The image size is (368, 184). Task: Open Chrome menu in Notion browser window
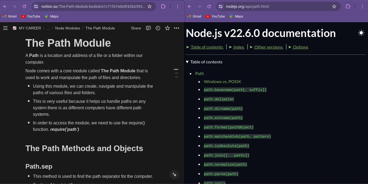178,6
